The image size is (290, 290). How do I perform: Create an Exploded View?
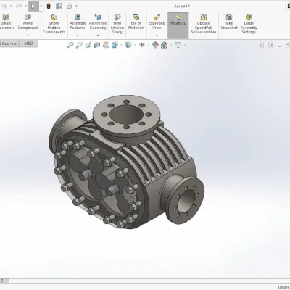(x=157, y=22)
